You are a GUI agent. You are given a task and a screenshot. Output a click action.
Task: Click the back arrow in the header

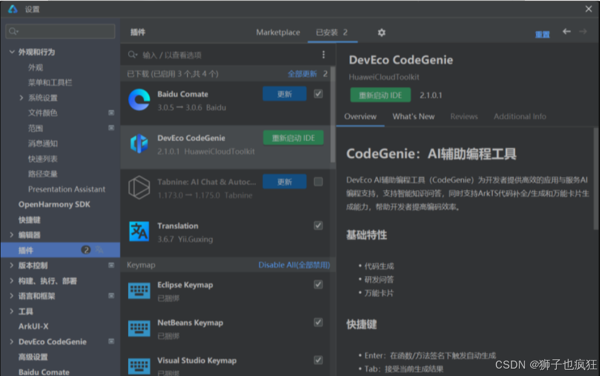[567, 31]
